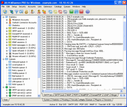Open the Gateways menu
Viewport: 127px width, 107px height.
pyautogui.click(x=48, y=7)
